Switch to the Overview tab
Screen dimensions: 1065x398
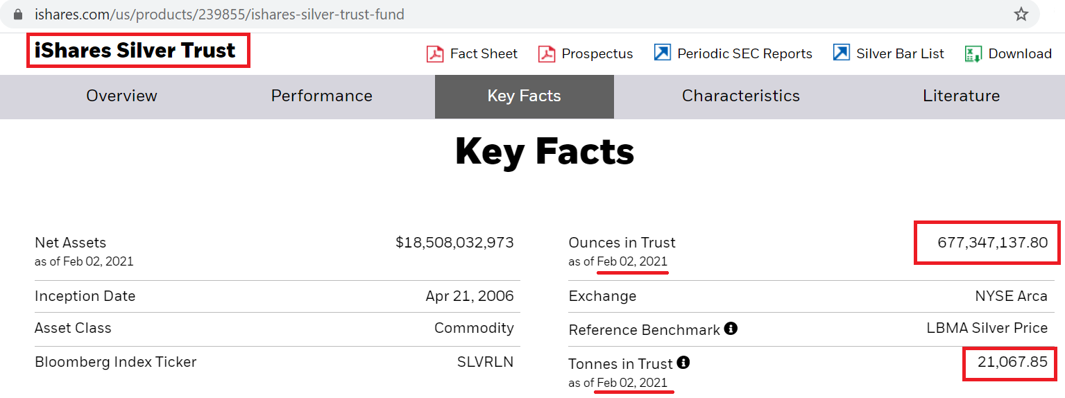[x=121, y=96]
